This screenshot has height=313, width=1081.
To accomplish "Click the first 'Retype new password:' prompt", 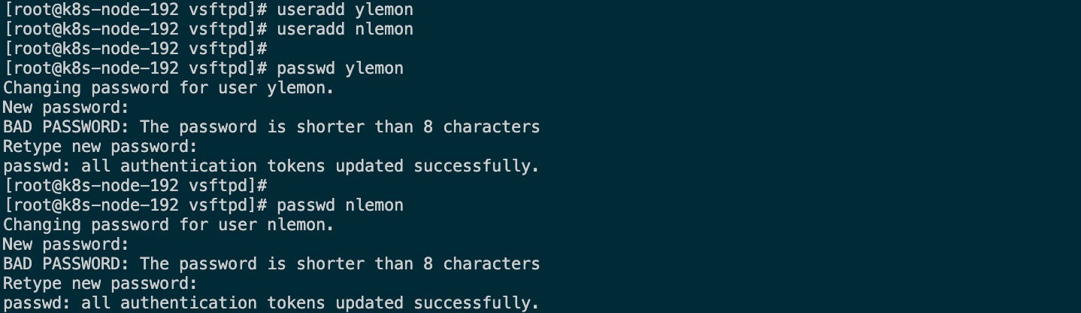I will (100, 147).
